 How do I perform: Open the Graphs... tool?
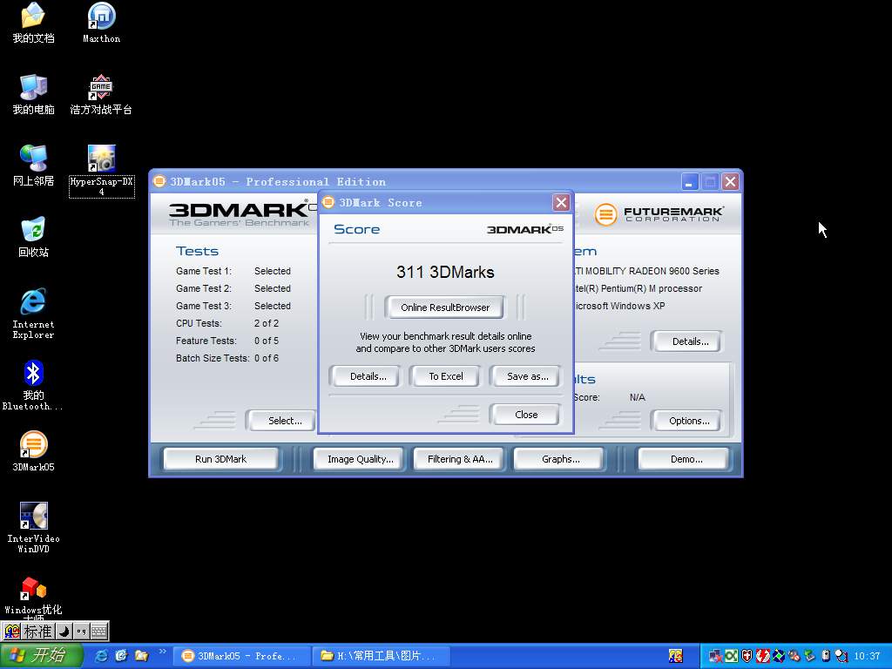(x=560, y=459)
